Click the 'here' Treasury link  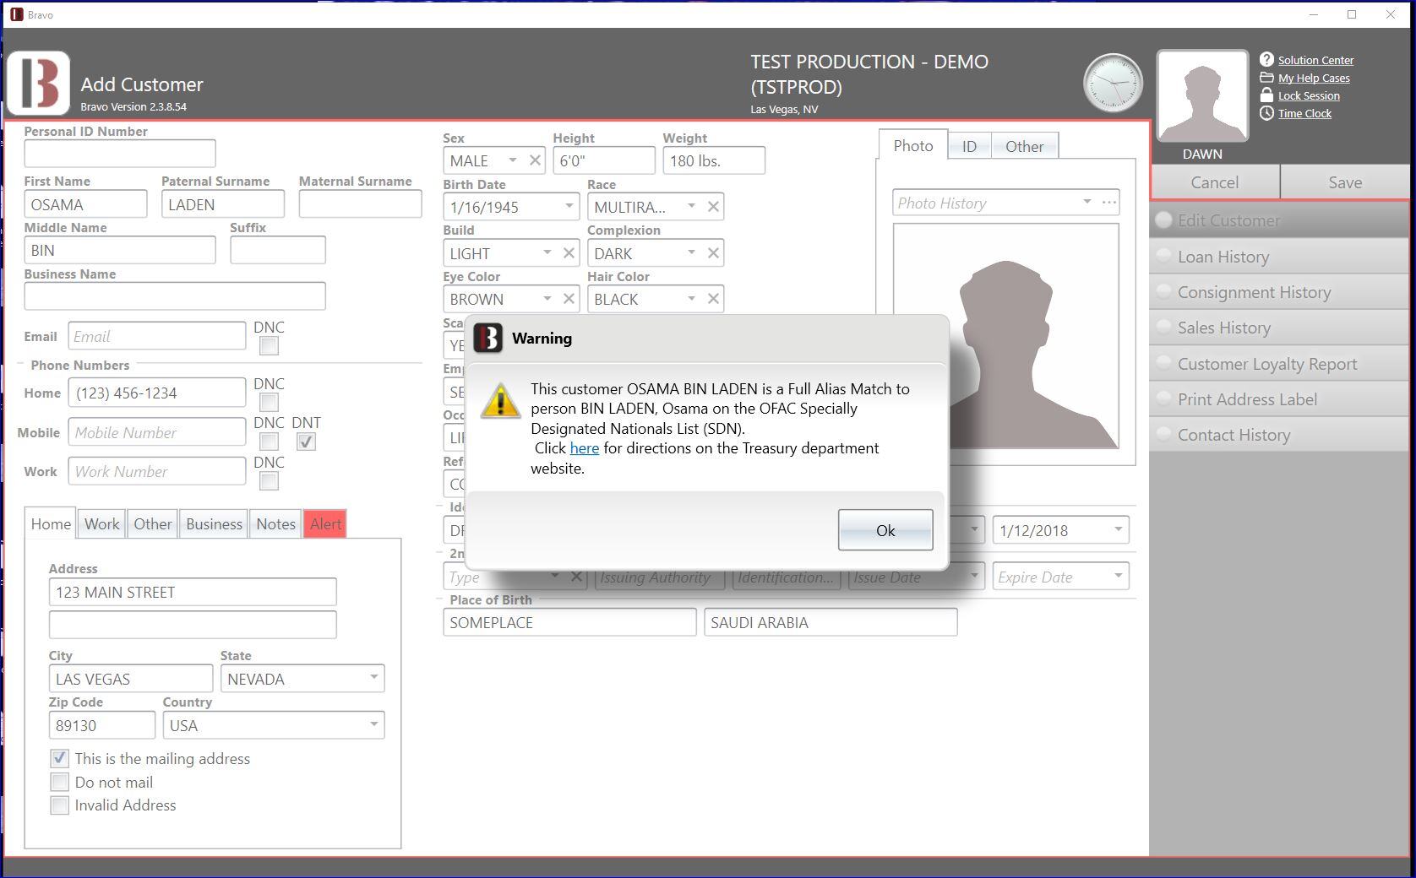pyautogui.click(x=585, y=448)
